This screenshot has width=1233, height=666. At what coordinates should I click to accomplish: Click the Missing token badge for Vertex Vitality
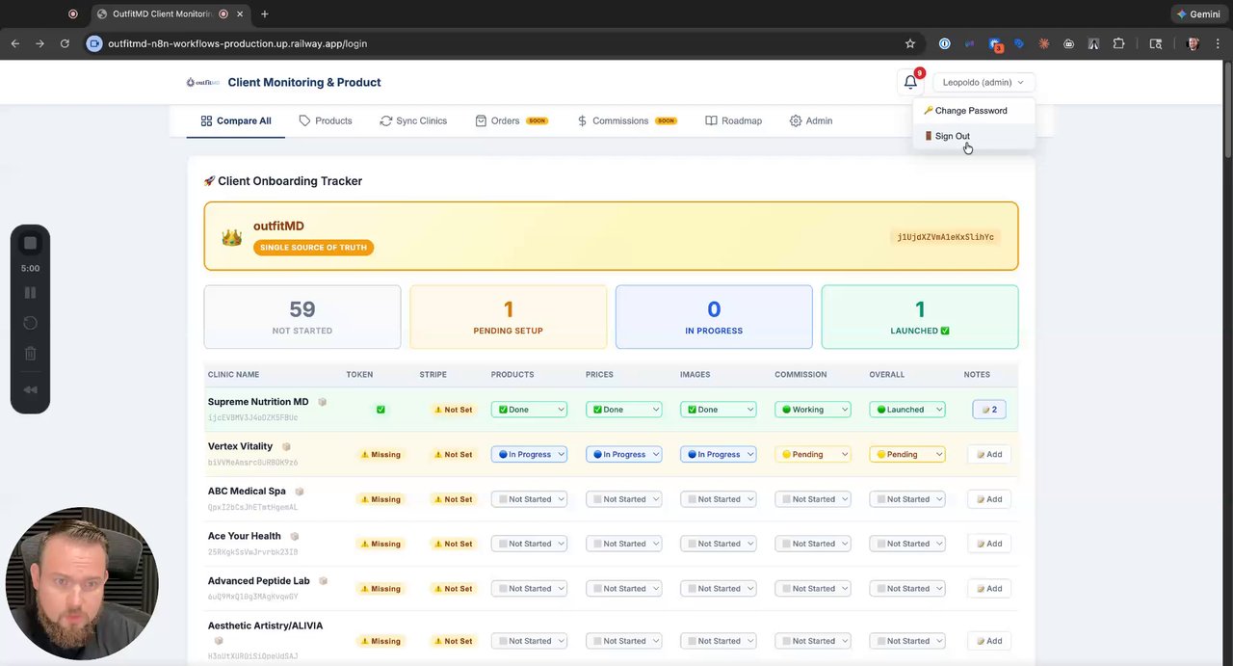[x=380, y=454]
